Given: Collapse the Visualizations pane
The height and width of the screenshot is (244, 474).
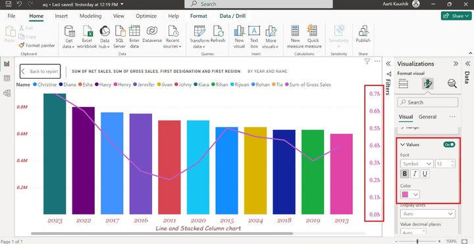Looking at the screenshot, I should [x=456, y=64].
